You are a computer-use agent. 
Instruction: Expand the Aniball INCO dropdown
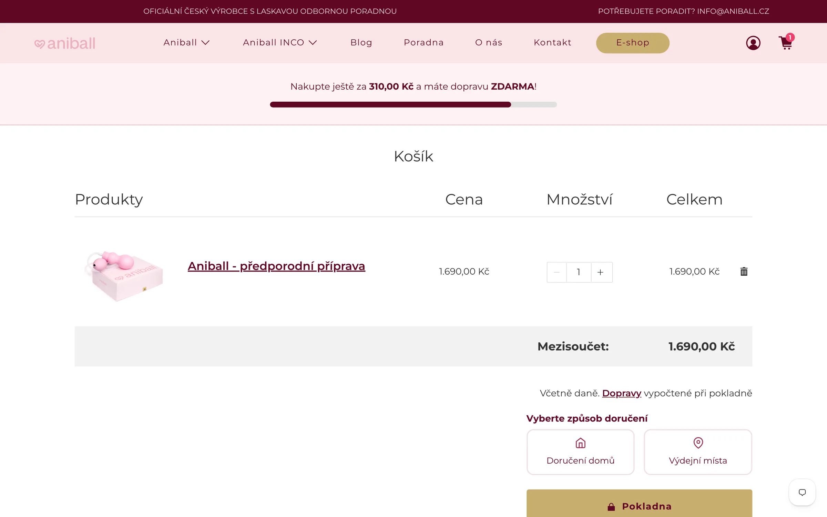280,42
